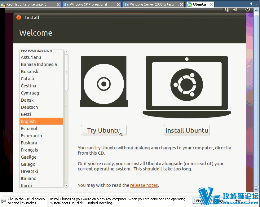Select Kurdî language
This screenshot has height=207, width=260.
coord(41,185)
